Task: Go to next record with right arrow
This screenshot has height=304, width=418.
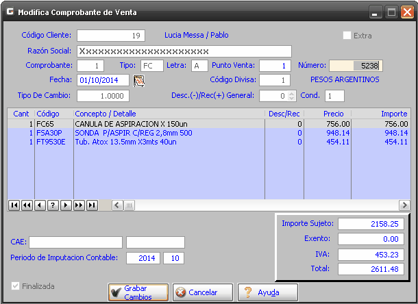Action: [66, 205]
